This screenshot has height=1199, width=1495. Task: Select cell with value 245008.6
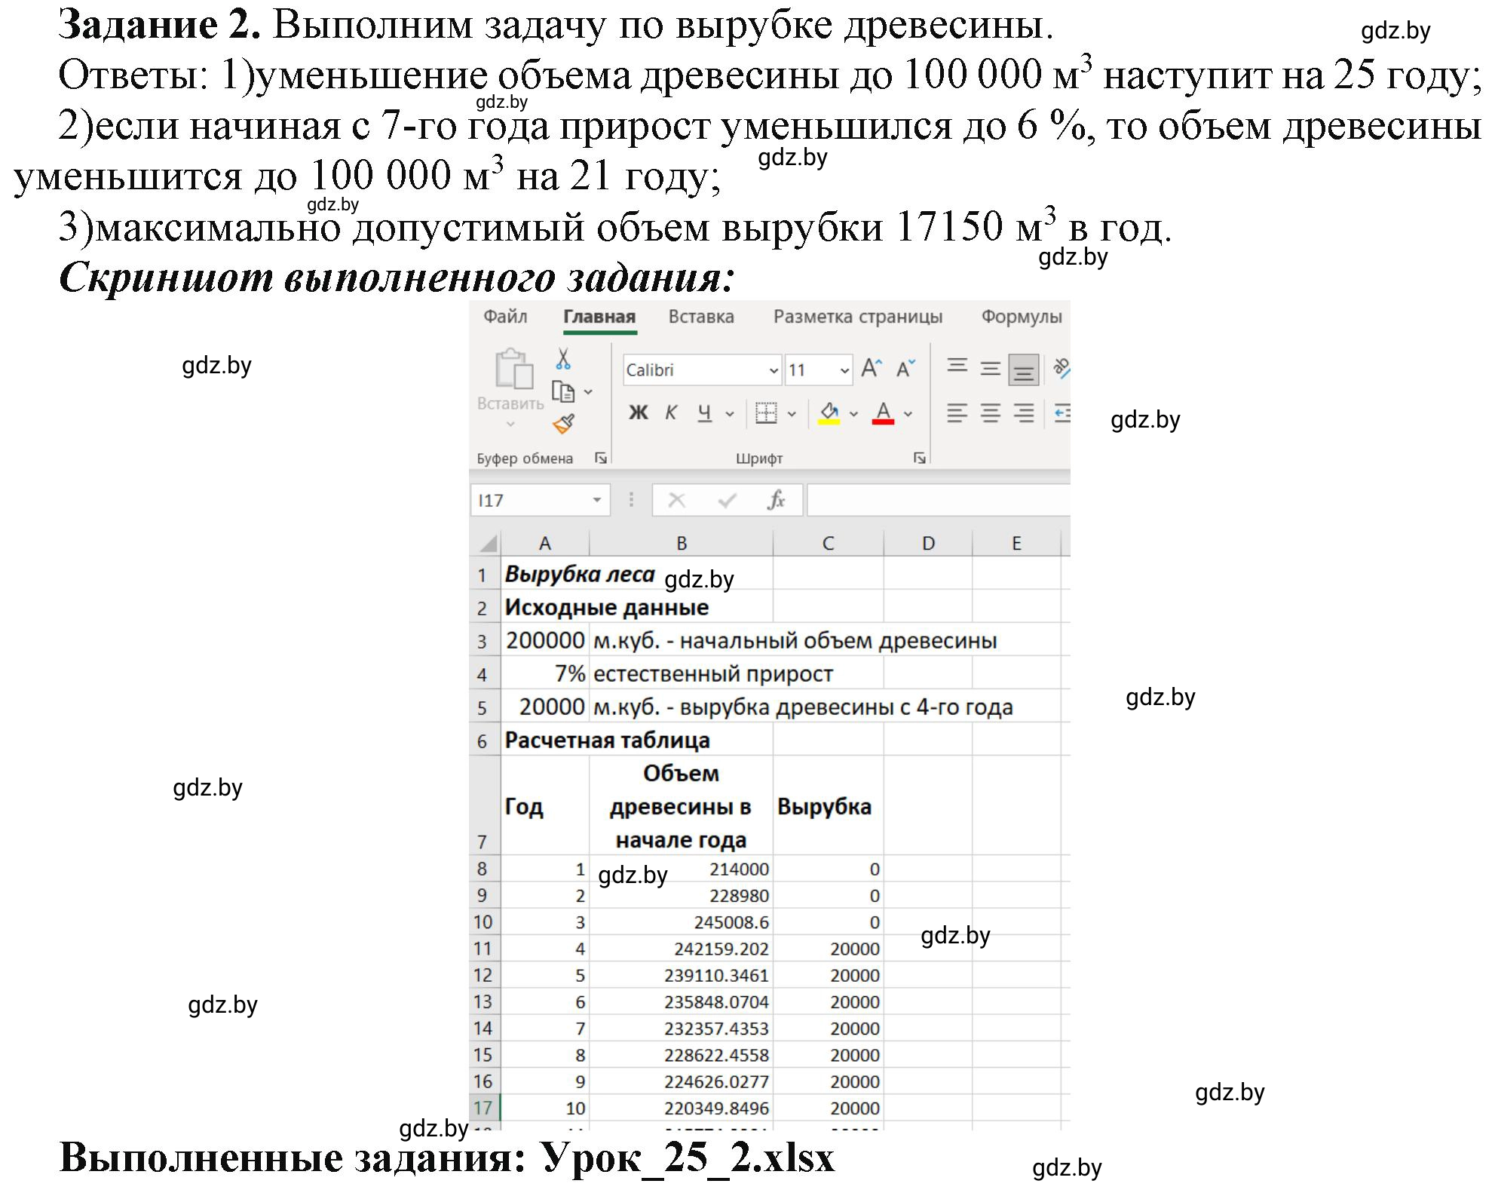tap(682, 922)
